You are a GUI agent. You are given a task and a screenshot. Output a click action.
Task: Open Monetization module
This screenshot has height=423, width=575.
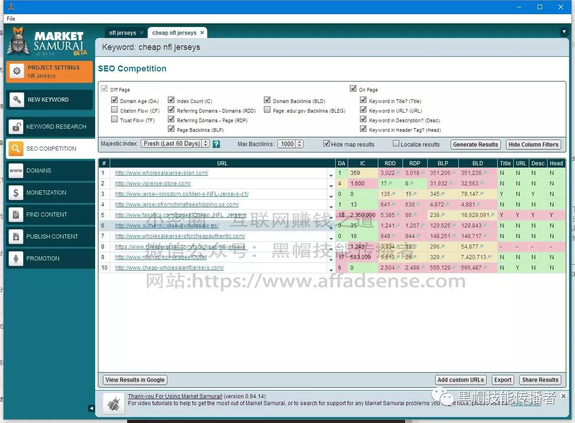pos(50,193)
